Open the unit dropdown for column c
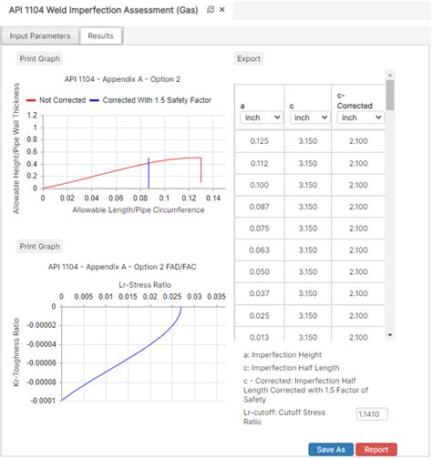Viewport: 432px width, 459px height. click(310, 117)
